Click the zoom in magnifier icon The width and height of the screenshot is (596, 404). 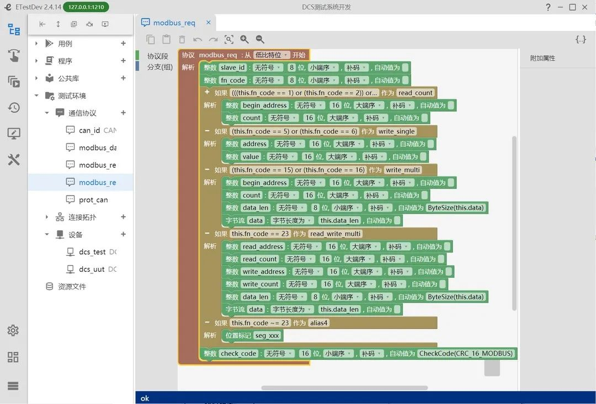pos(244,39)
